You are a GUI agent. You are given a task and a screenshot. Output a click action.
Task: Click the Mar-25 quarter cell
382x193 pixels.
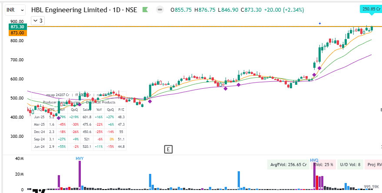[39, 124]
